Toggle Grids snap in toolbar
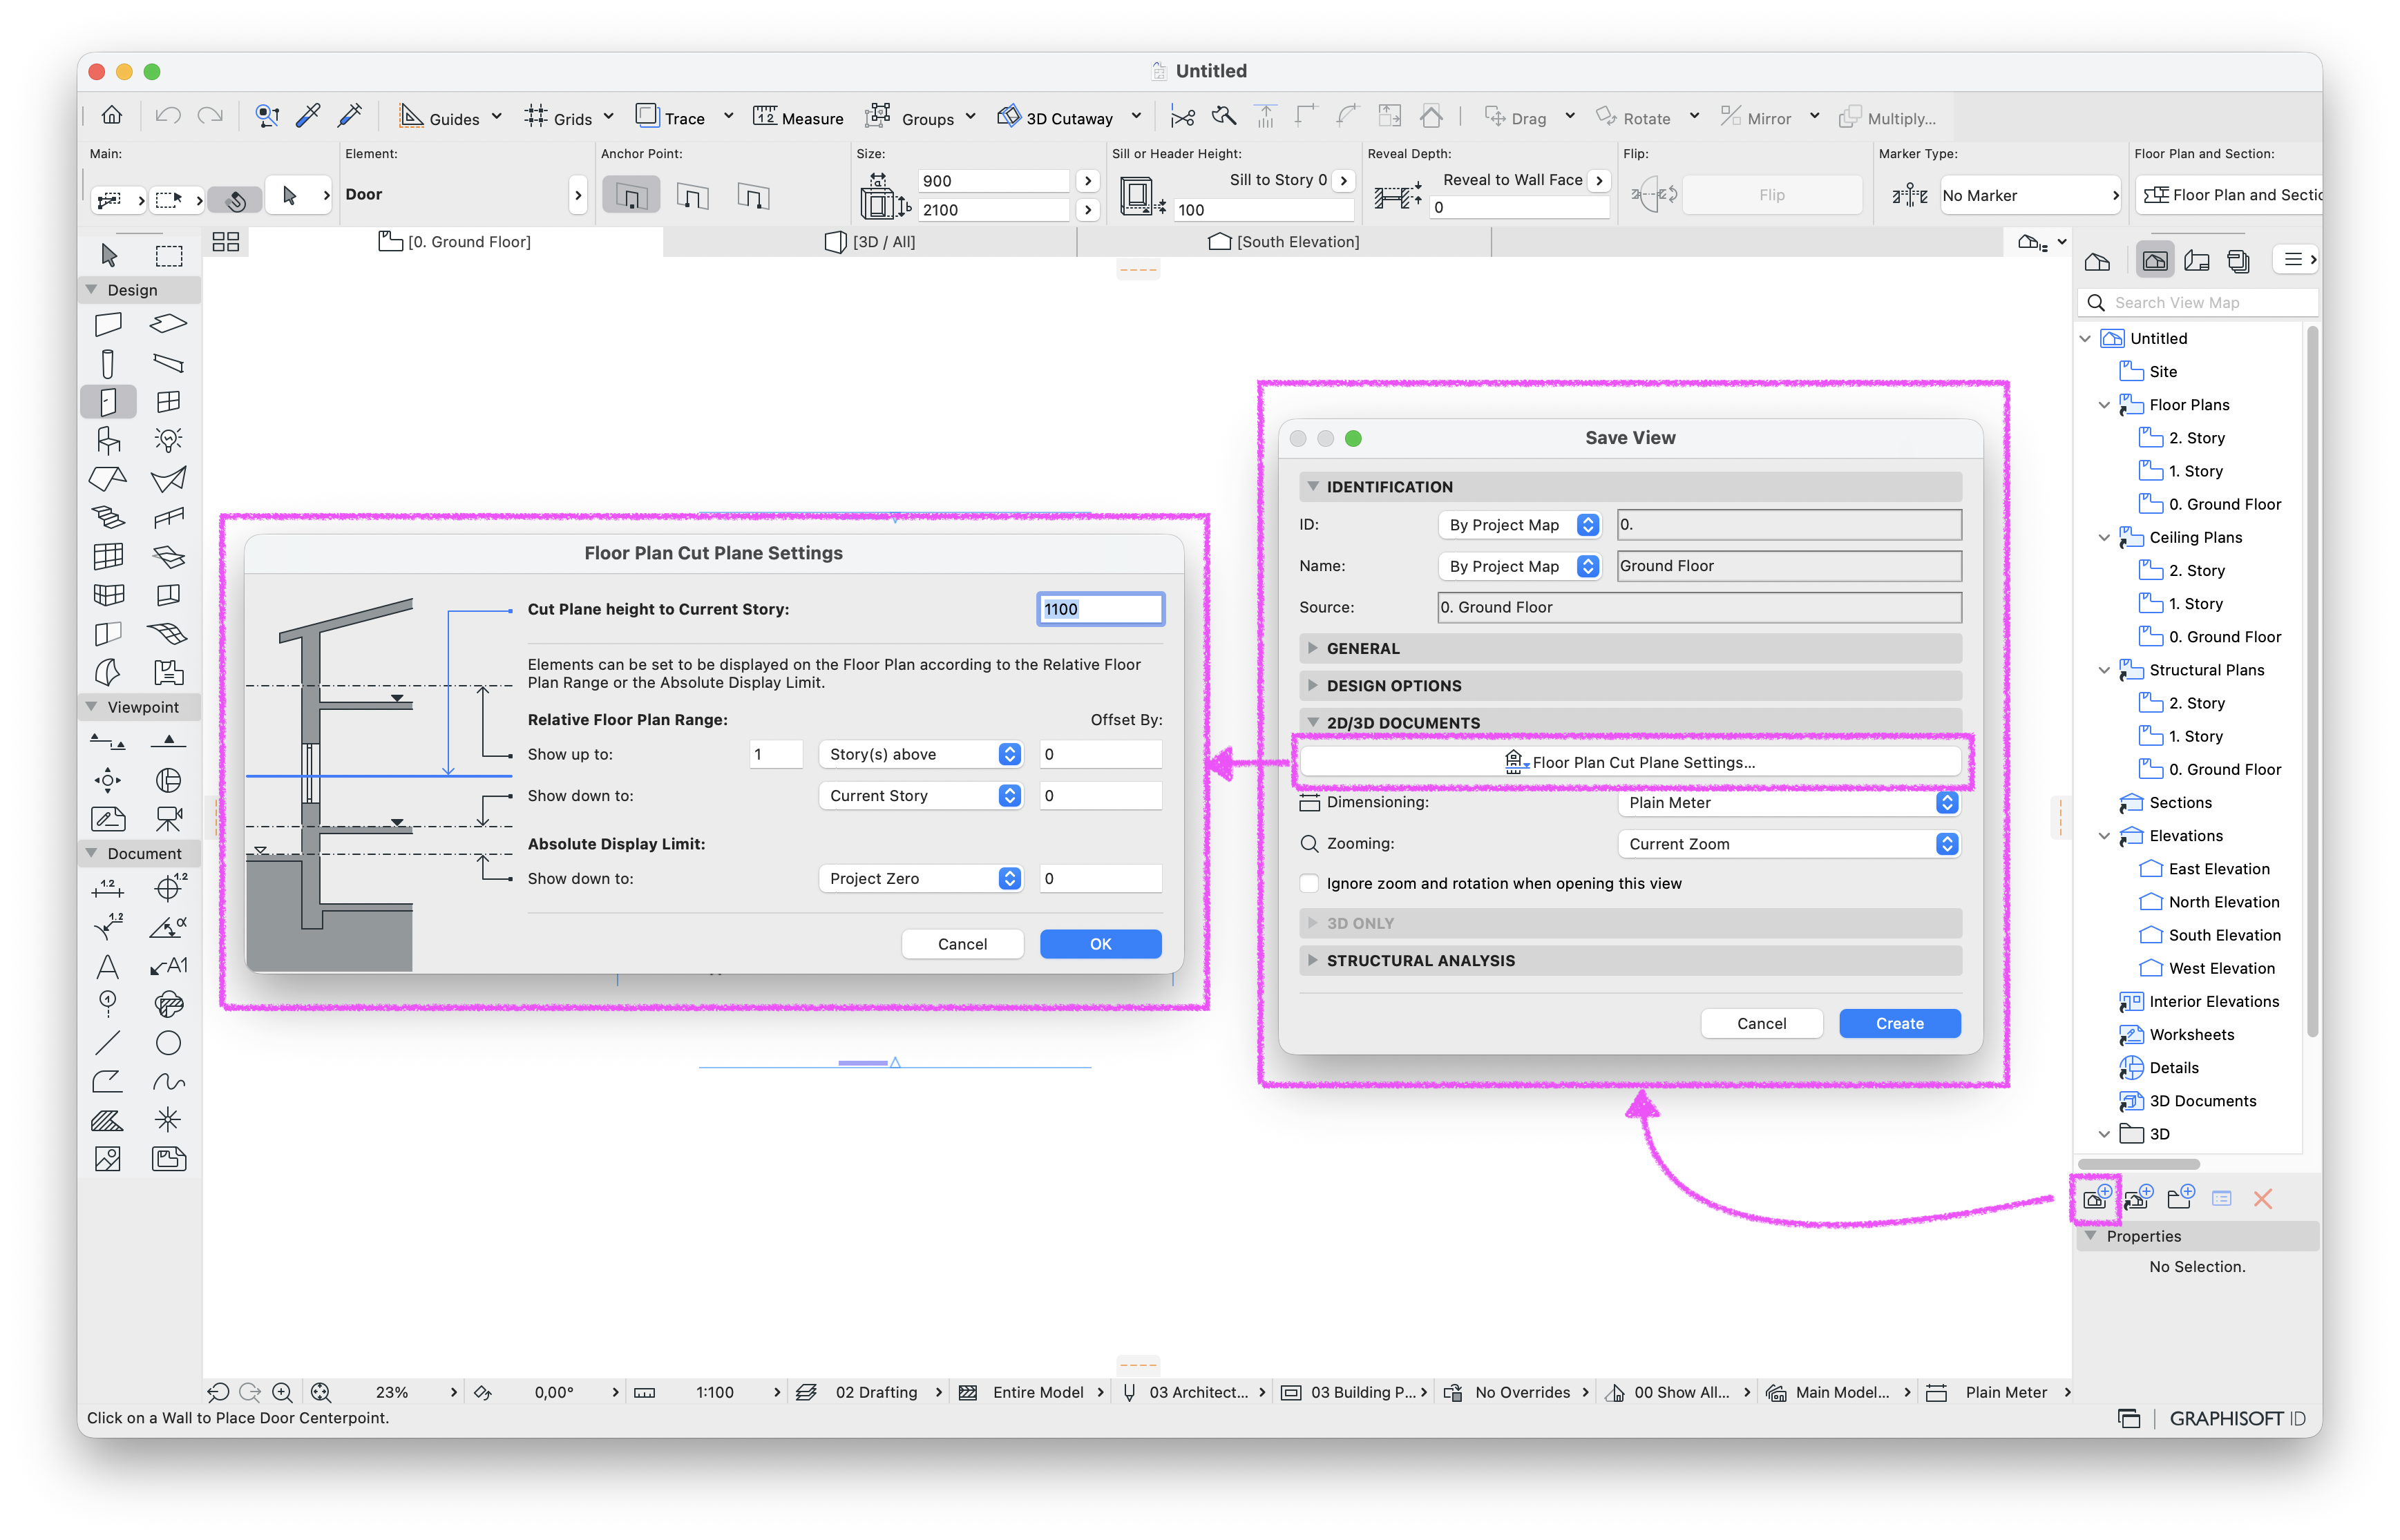The image size is (2400, 1540). point(558,117)
